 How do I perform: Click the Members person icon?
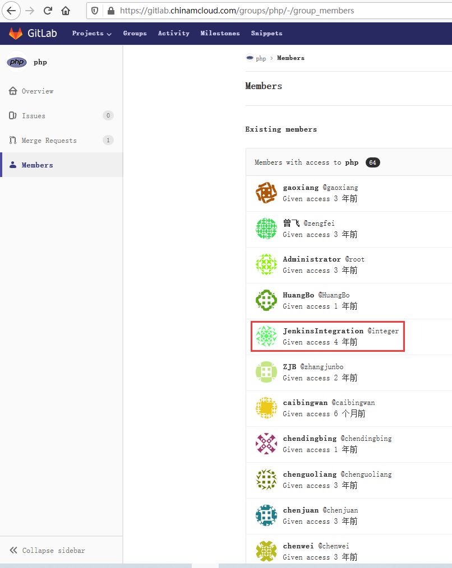13,165
